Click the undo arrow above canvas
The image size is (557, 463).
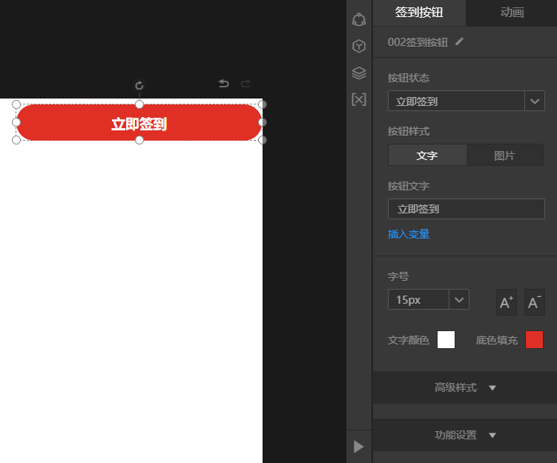224,84
